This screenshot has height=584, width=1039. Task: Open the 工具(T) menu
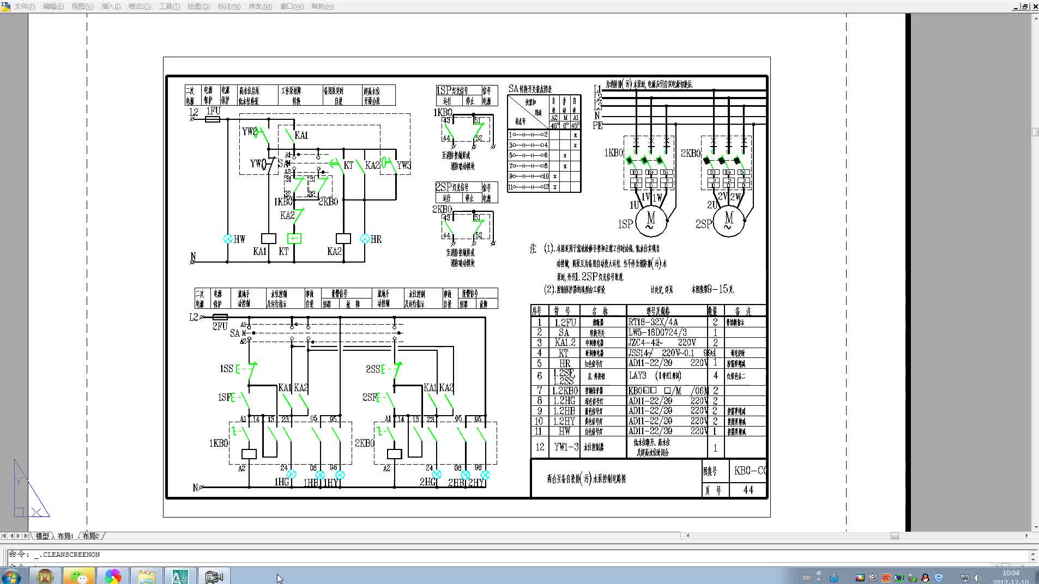pos(169,7)
